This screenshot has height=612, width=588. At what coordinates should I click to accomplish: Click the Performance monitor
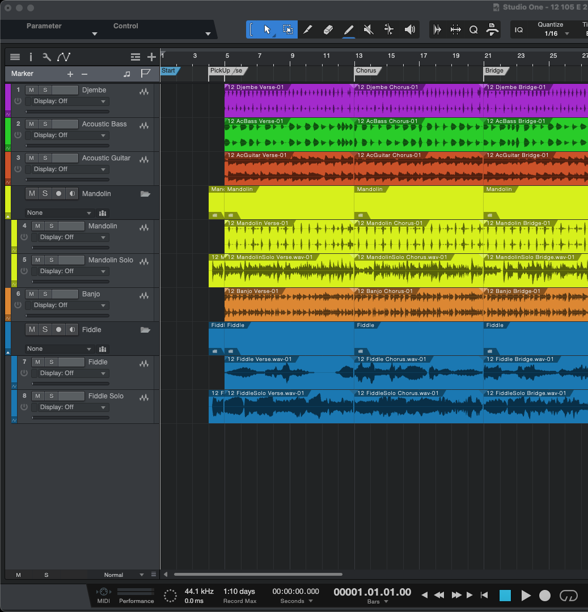(136, 596)
